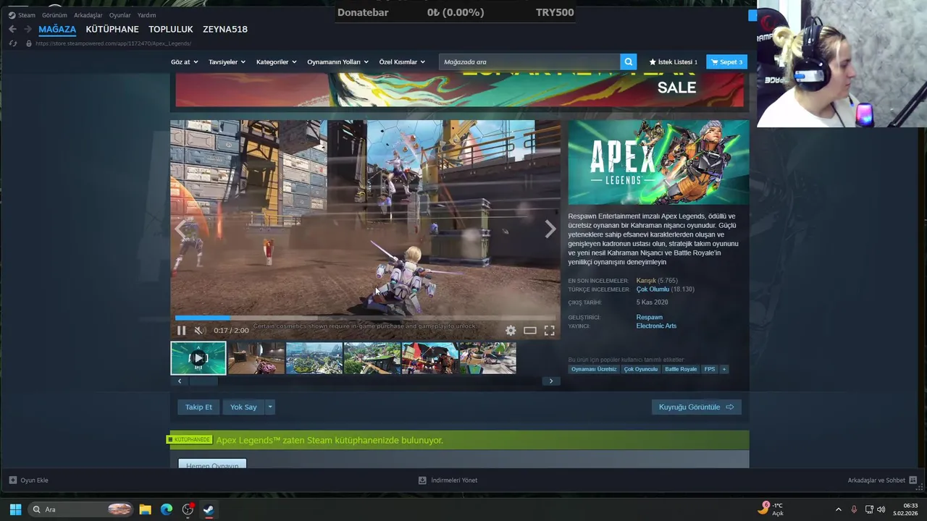Show hidden system tray icons
Screen dimensions: 927x521
[x=839, y=509]
